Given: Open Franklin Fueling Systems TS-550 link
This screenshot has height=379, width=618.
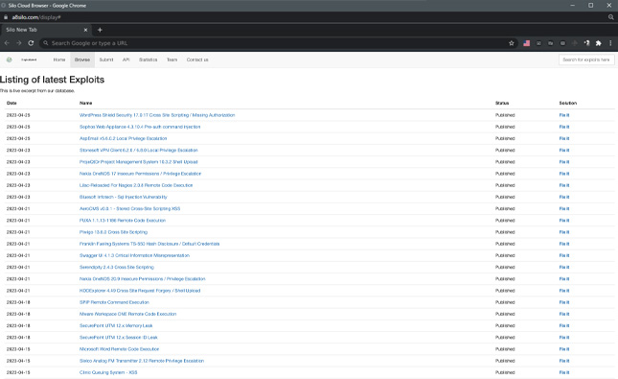Looking at the screenshot, I should [x=149, y=244].
